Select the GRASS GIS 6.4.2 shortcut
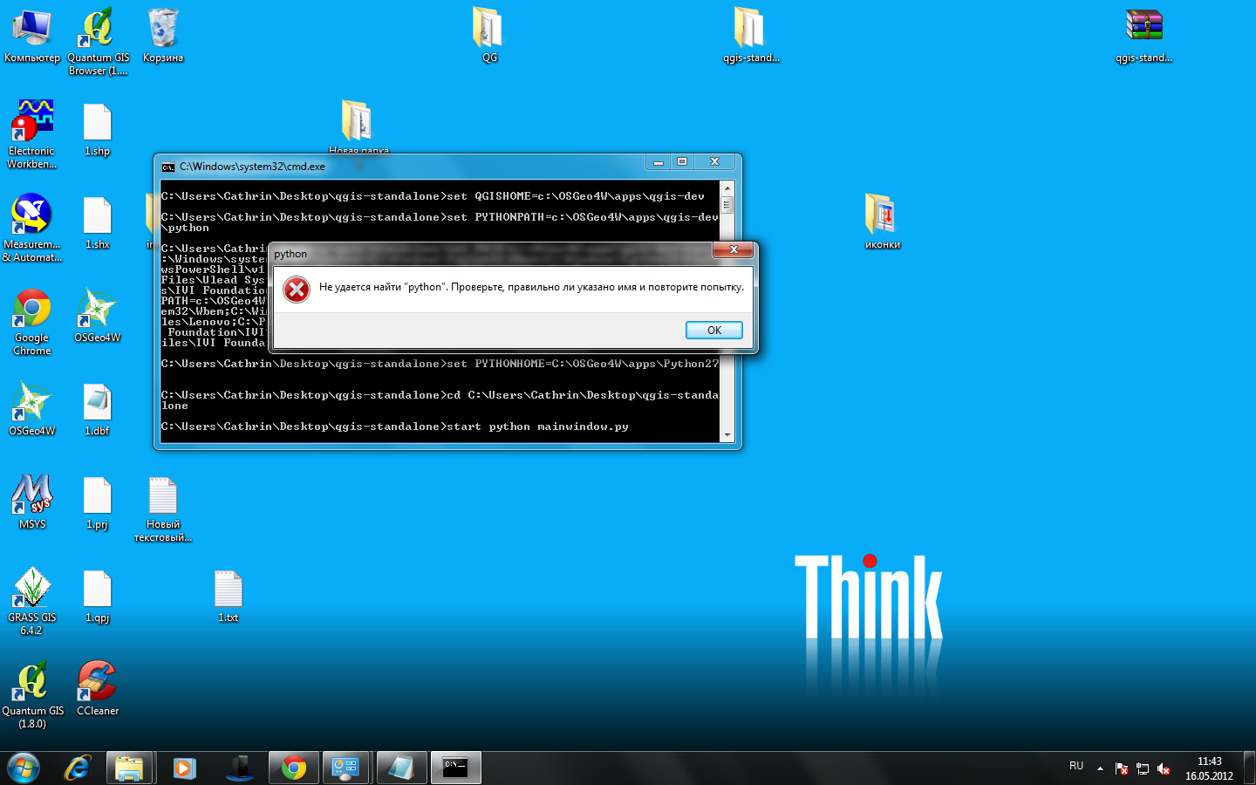 click(32, 602)
